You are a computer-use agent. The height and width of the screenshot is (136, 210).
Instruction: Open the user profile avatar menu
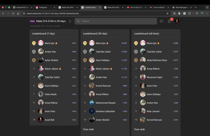pyautogui.click(x=177, y=21)
